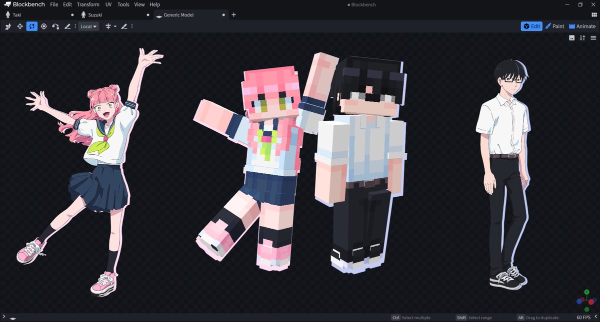600x322 pixels.
Task: Click the black-haired Minecraft skin model
Action: coord(362,165)
